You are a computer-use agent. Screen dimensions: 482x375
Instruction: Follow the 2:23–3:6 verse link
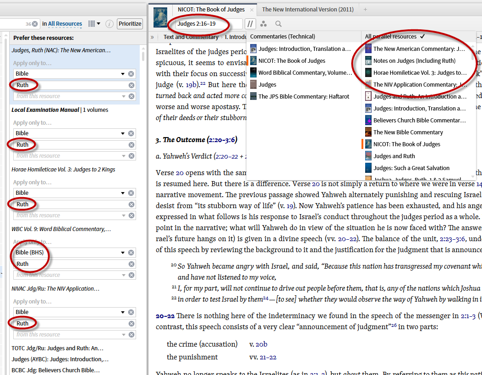click(453, 239)
